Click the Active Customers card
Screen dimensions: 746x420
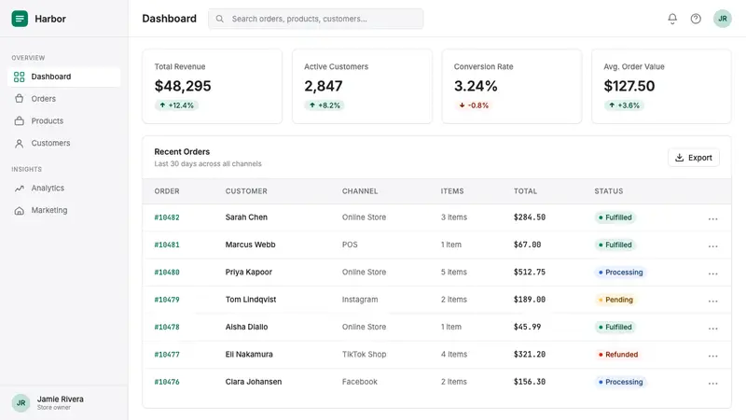click(362, 86)
